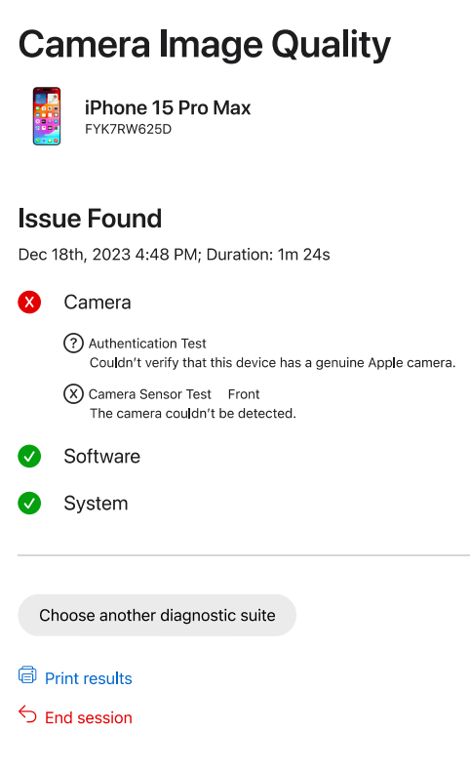Select the End session link
Viewport: 470px width, 772px height.
(x=89, y=718)
